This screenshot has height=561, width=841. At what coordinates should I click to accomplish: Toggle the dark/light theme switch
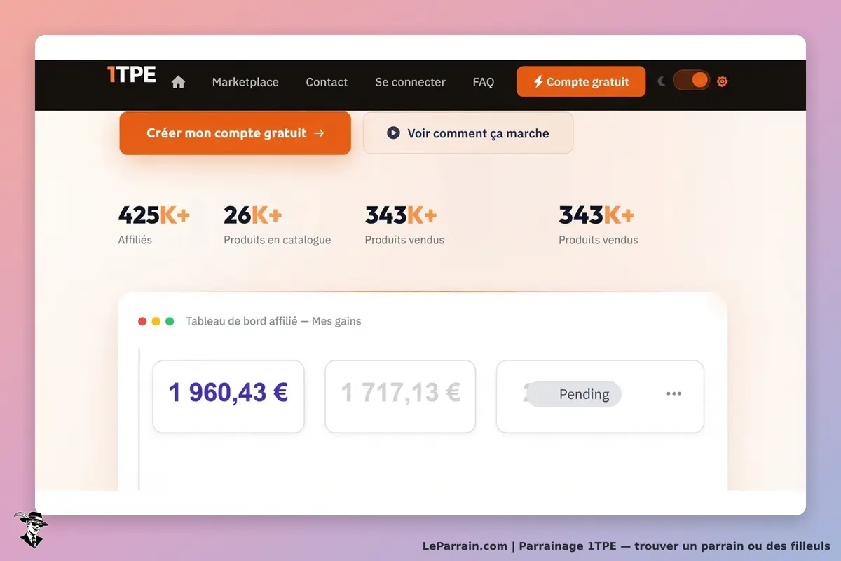coord(691,81)
